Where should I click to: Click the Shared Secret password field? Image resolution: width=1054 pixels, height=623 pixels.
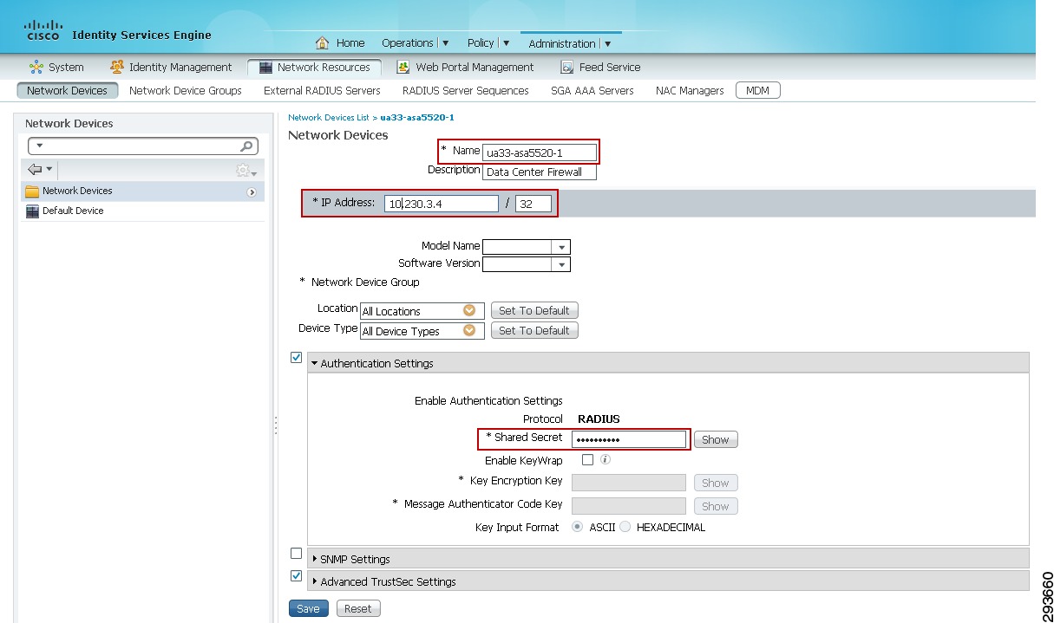point(629,439)
